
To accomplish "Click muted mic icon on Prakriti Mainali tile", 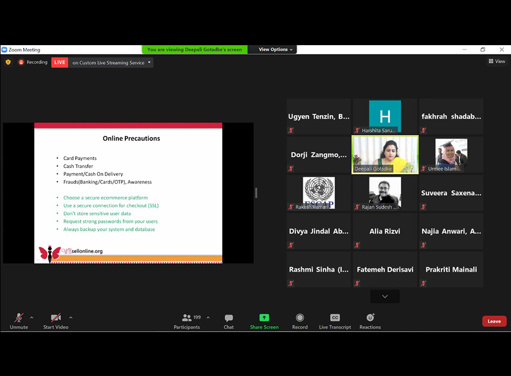I will 423,283.
